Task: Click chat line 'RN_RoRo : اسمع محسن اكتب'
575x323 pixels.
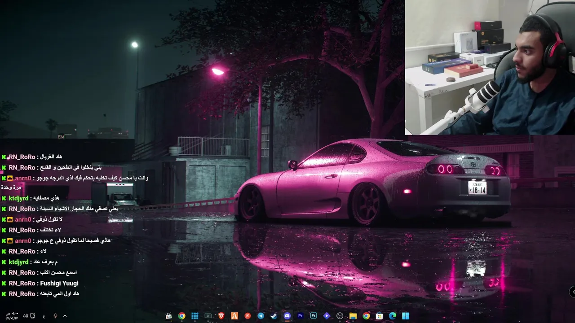Action: click(39, 272)
